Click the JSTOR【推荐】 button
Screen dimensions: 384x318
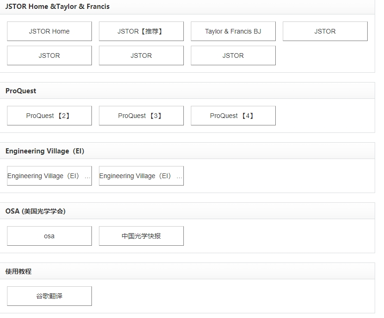[141, 31]
